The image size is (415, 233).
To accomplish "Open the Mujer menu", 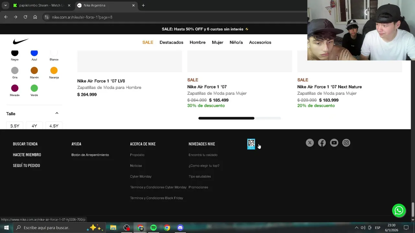I will pyautogui.click(x=218, y=42).
